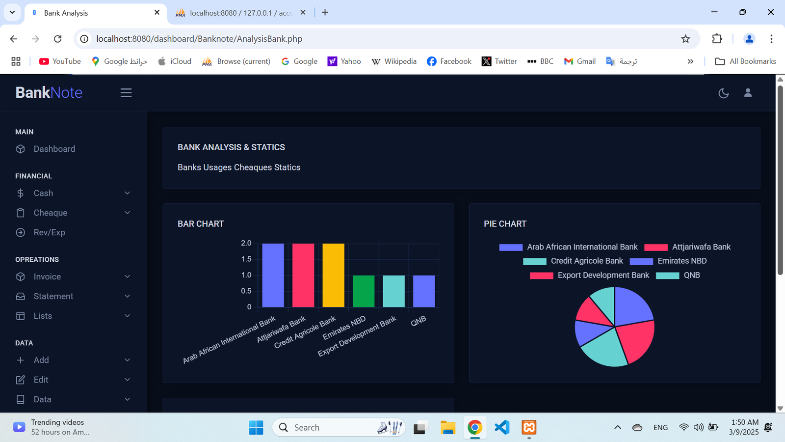Screen dimensions: 785x442
Task: Click the Attjariwafa Bank legend color swatch
Action: pos(655,247)
